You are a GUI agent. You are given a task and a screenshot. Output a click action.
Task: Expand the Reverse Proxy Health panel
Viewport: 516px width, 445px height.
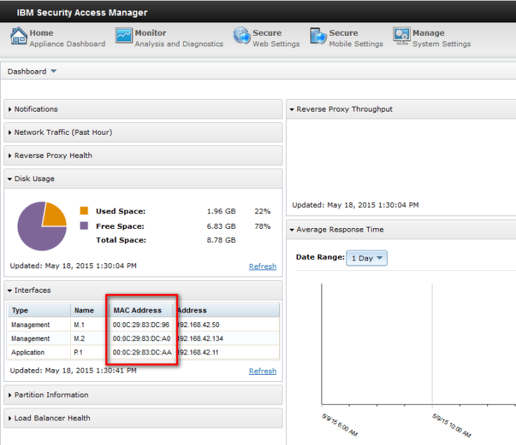point(53,156)
